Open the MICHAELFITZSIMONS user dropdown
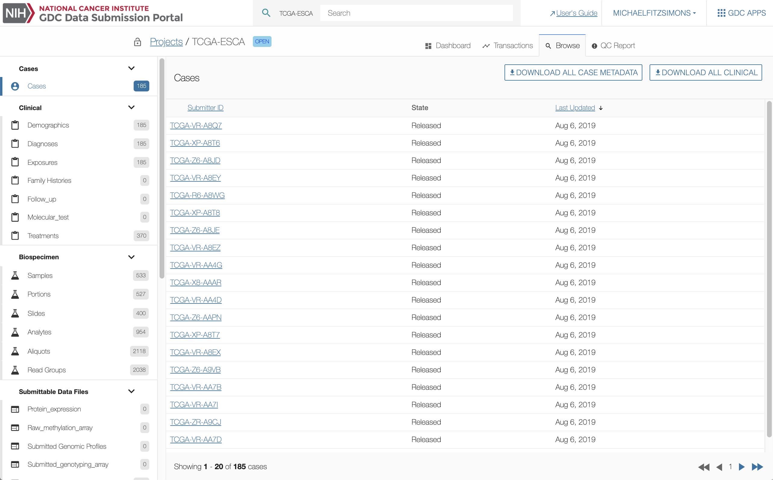773x480 pixels. tap(654, 13)
